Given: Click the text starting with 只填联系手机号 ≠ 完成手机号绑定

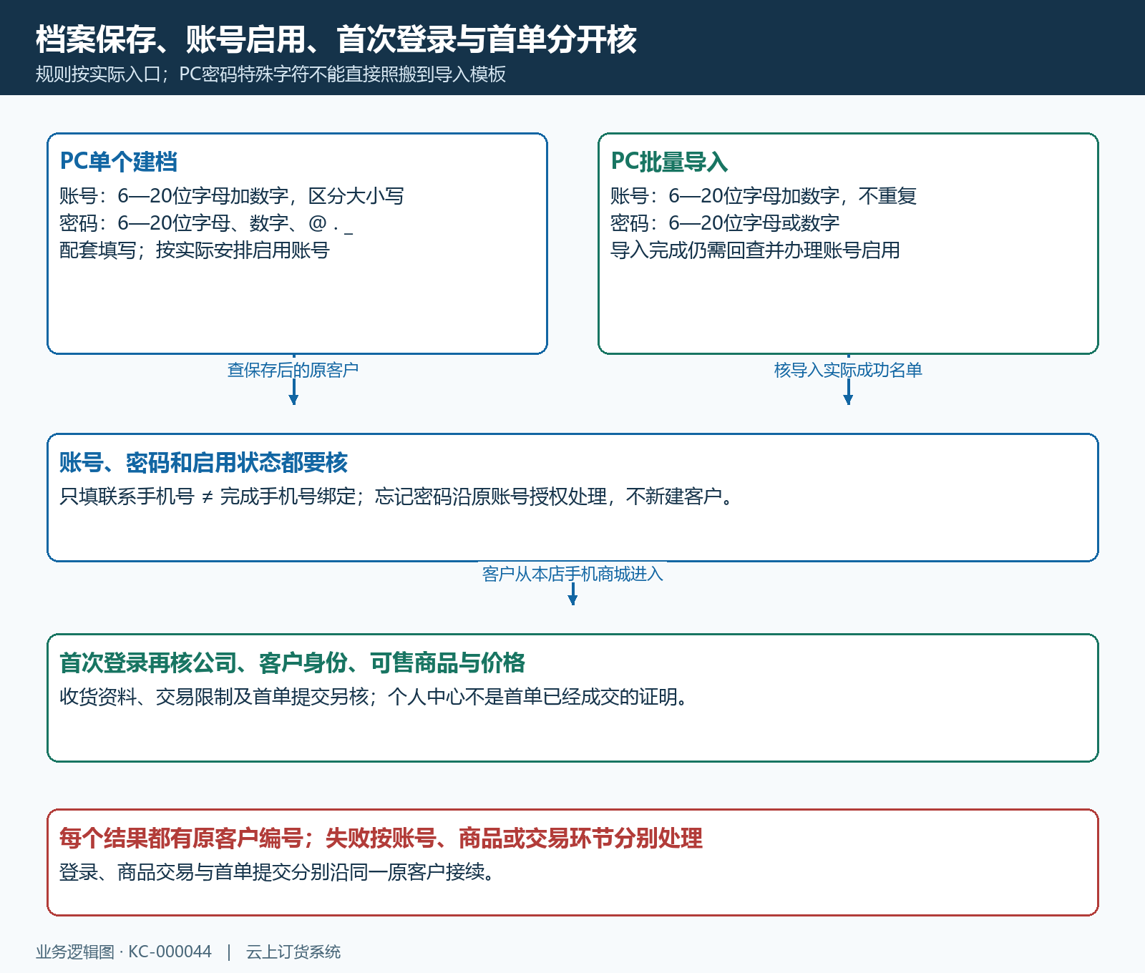Looking at the screenshot, I should (398, 497).
